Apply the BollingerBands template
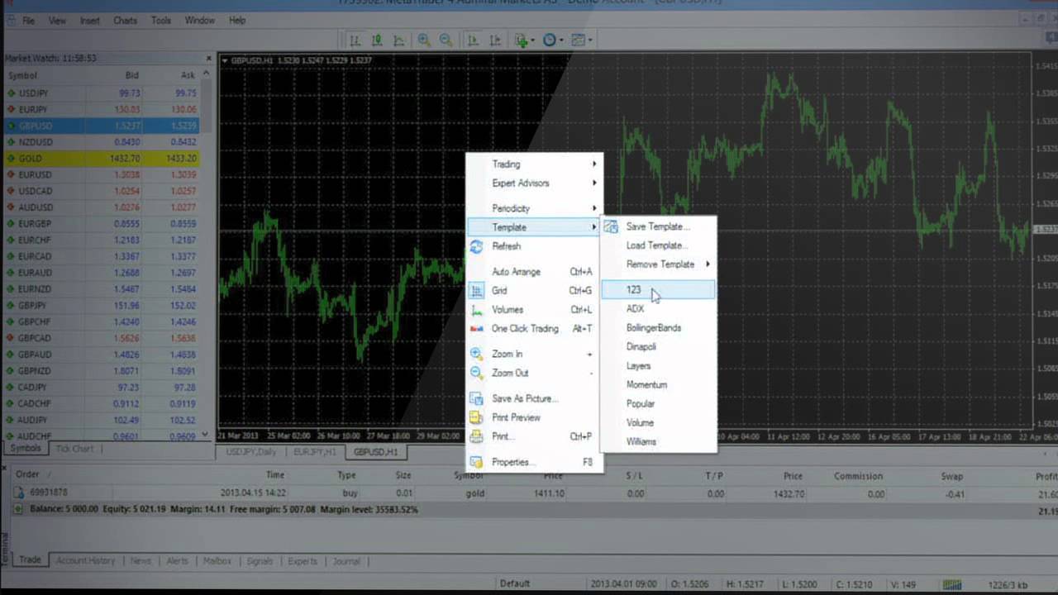Image resolution: width=1058 pixels, height=595 pixels. (x=658, y=328)
